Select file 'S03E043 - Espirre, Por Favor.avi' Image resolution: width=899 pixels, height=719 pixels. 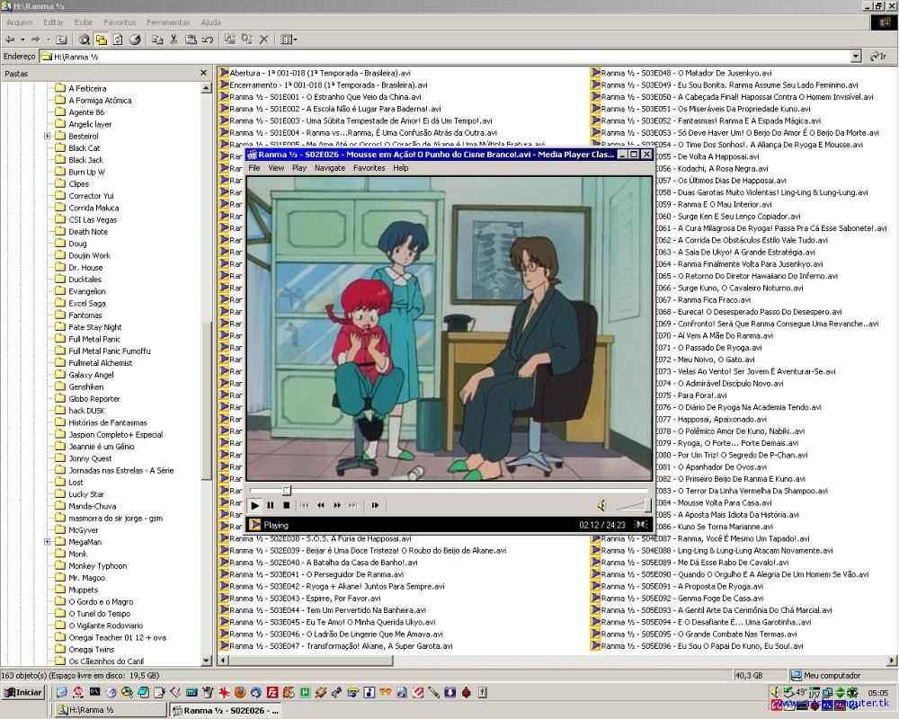pos(305,598)
